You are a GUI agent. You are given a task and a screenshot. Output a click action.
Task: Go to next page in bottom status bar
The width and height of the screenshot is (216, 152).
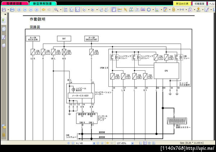click(x=98, y=143)
